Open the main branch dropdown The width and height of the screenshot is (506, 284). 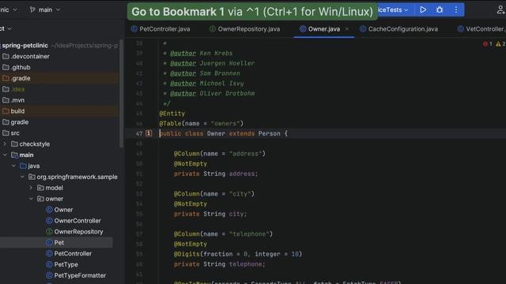coord(45,10)
